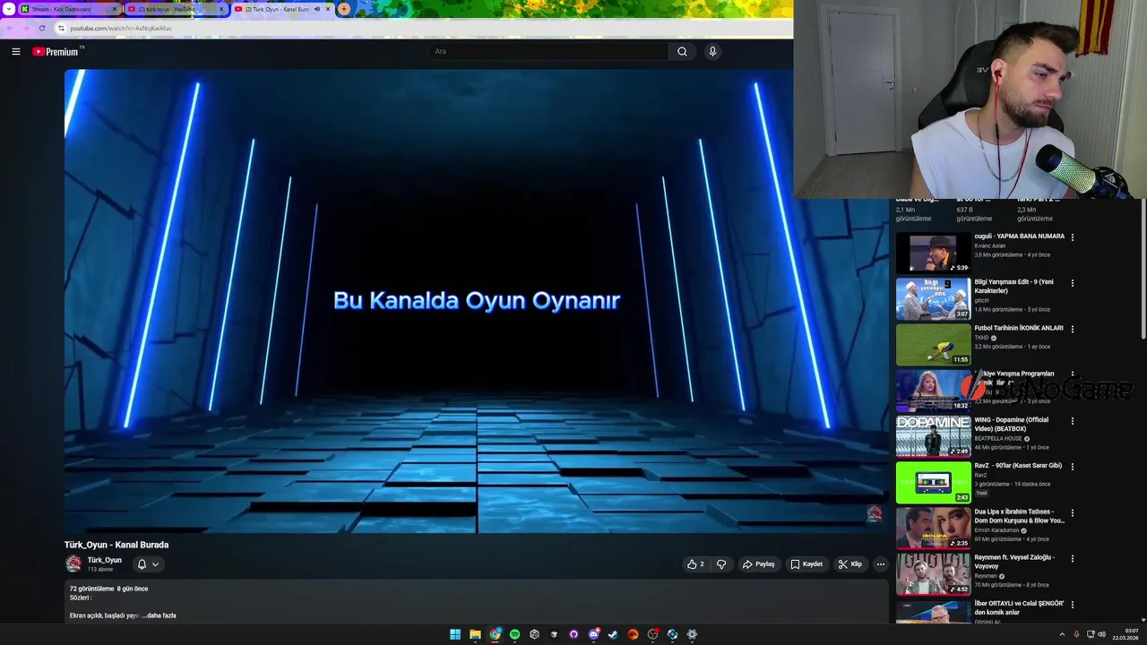The height and width of the screenshot is (645, 1147).
Task: Switch to Stream - Kick Dashboard tab
Action: tap(69, 9)
